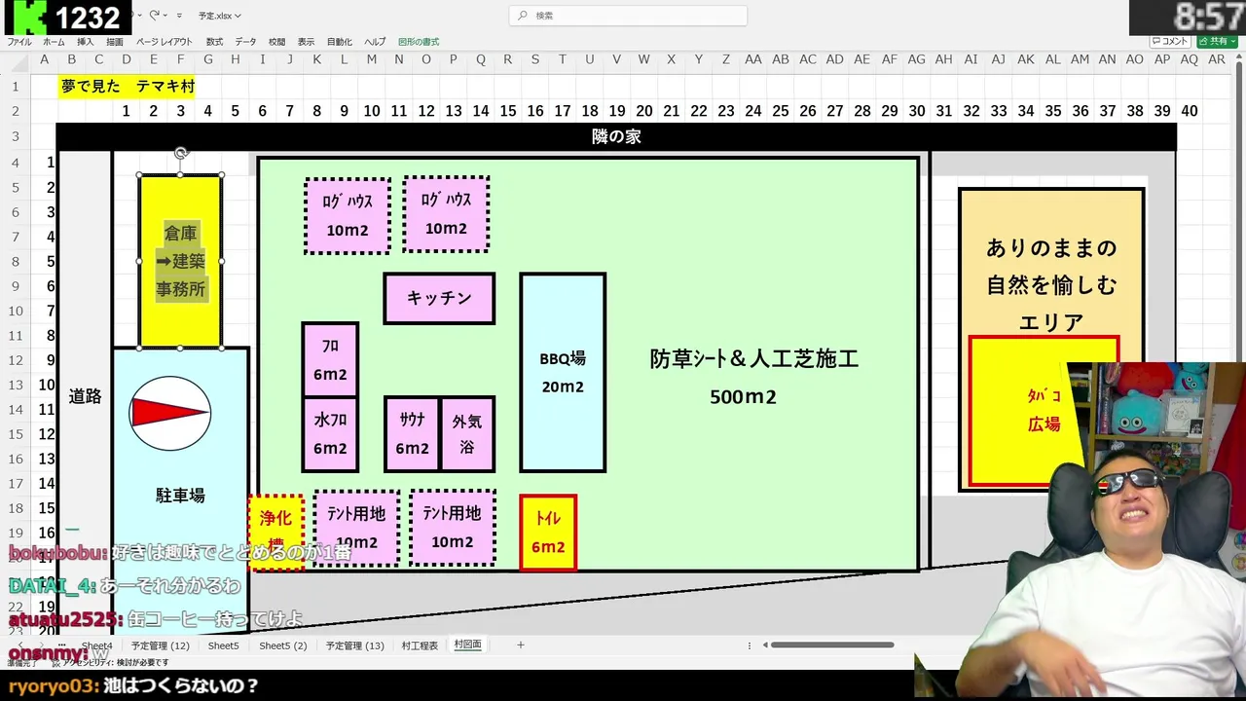1246x701 pixels.
Task: Select the red compass arrow circle shape
Action: coord(170,414)
